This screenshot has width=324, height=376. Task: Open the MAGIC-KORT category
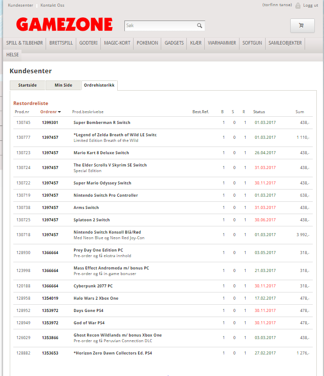click(x=117, y=43)
